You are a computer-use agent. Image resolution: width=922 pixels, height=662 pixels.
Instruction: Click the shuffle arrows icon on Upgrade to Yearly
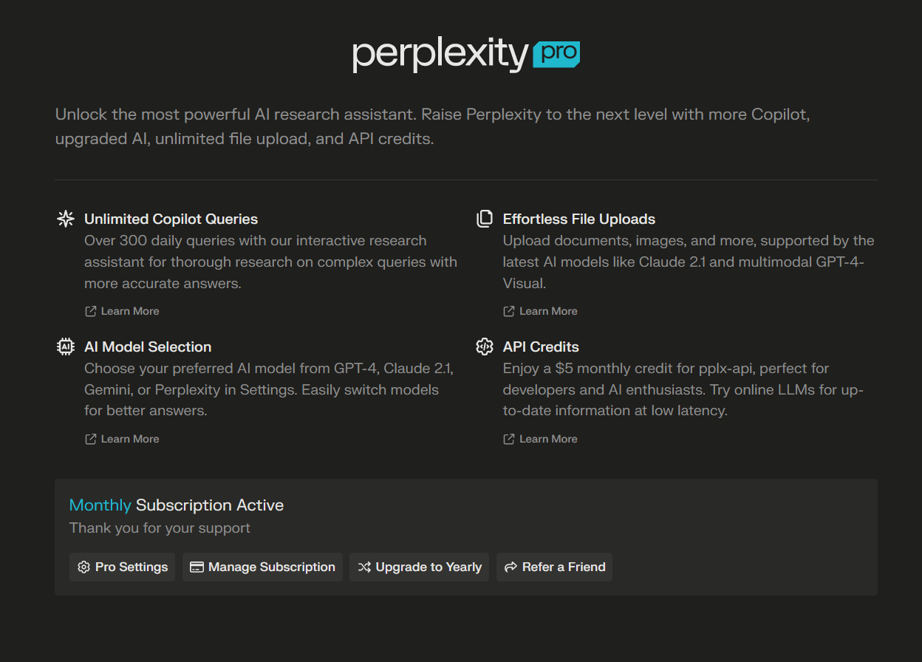coord(365,567)
